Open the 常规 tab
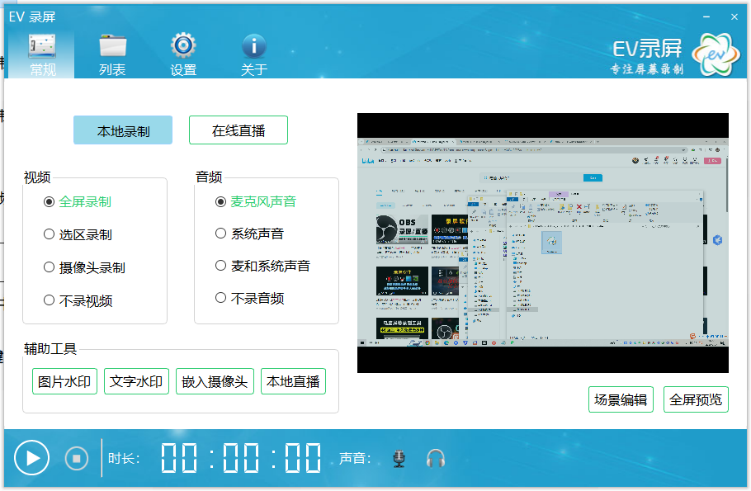The width and height of the screenshot is (751, 491). click(42, 54)
